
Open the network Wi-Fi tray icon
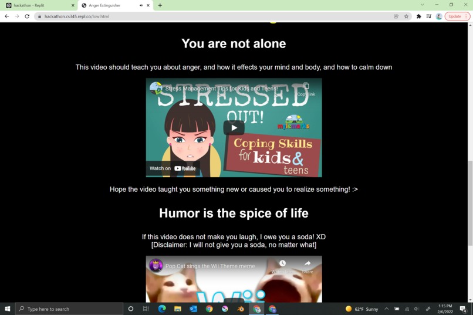coord(407,309)
